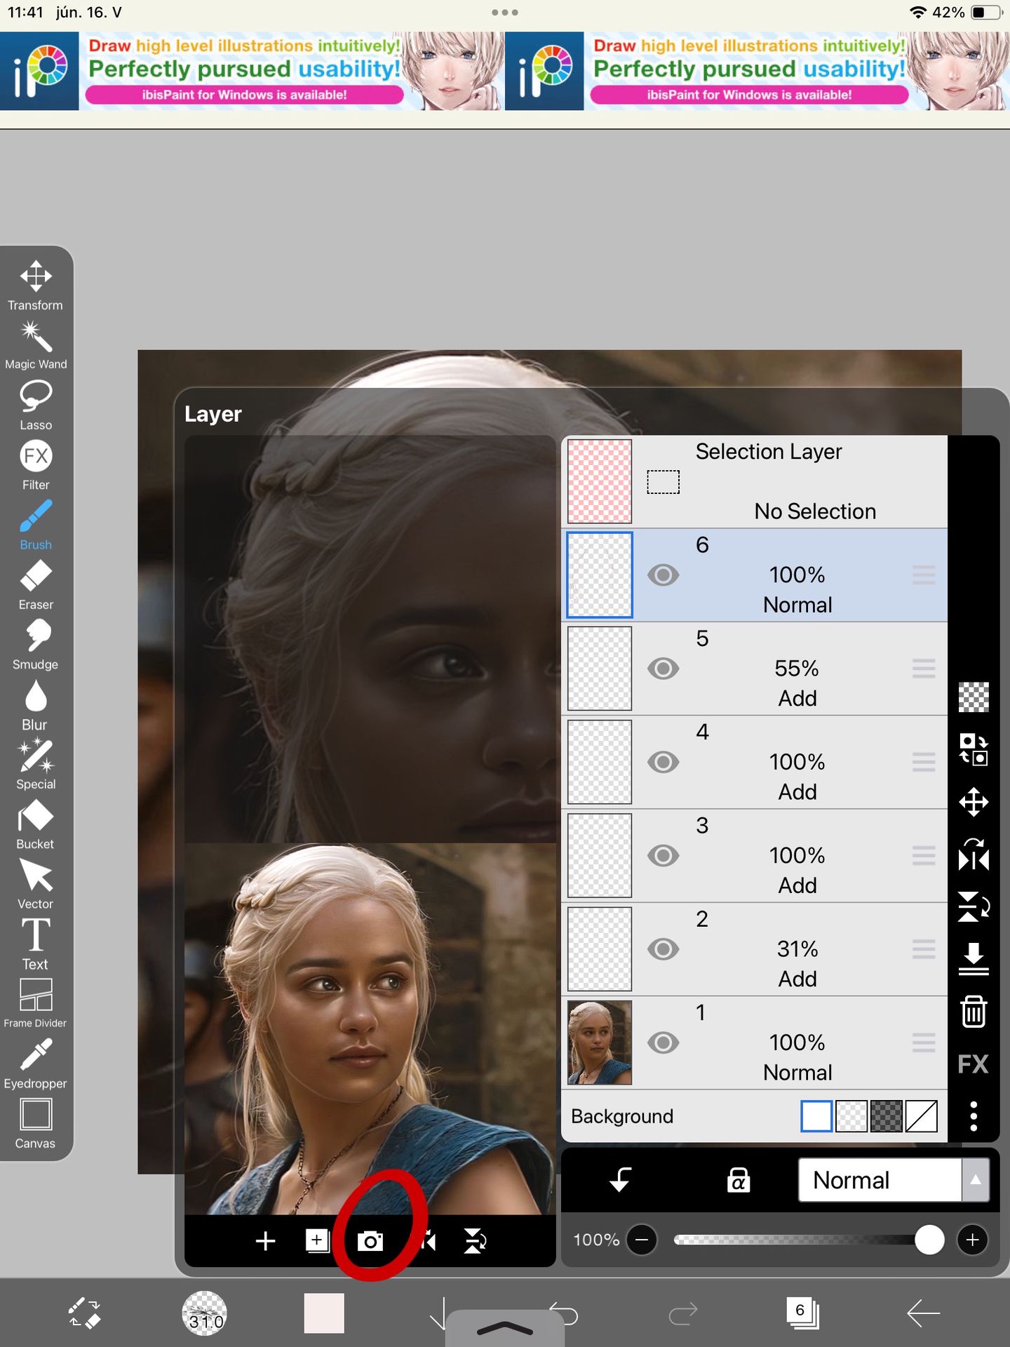Expand blend mode list with the triangle arrow

[x=976, y=1180]
